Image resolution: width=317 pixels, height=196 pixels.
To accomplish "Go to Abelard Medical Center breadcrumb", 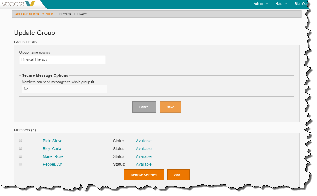I will tap(34, 14).
